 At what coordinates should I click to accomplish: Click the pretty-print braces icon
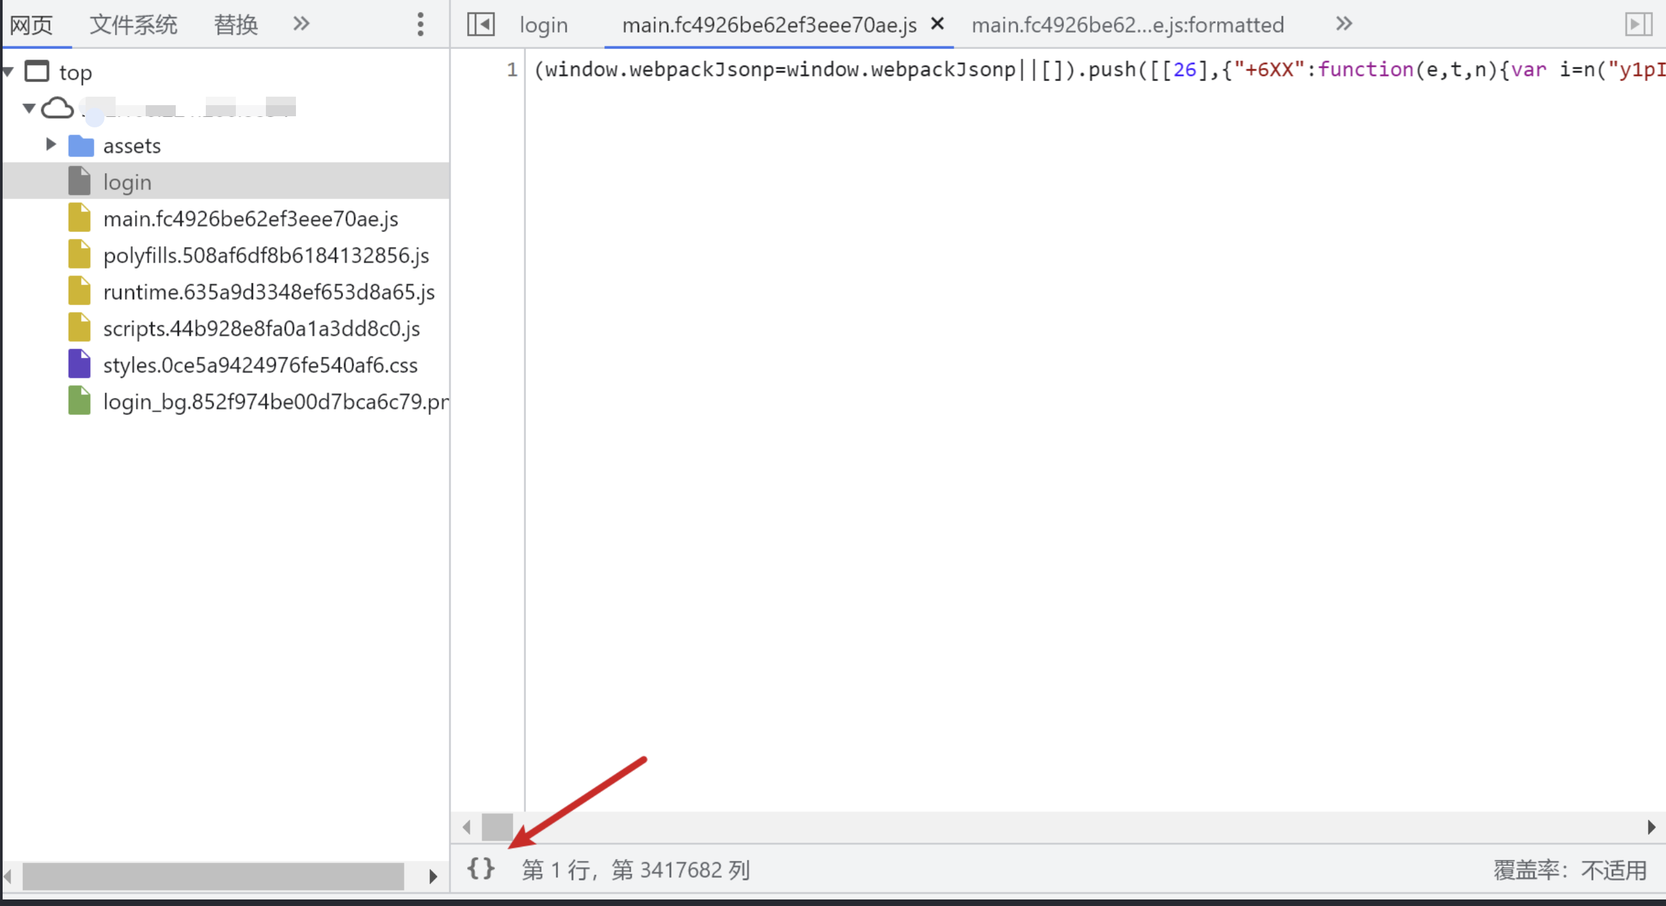pos(481,869)
